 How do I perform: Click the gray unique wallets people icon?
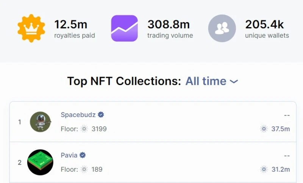[222, 28]
